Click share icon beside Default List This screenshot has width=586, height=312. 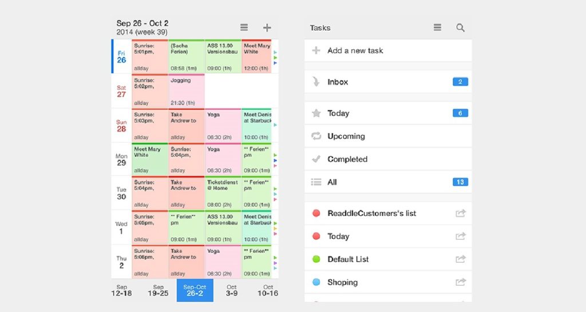(x=460, y=259)
